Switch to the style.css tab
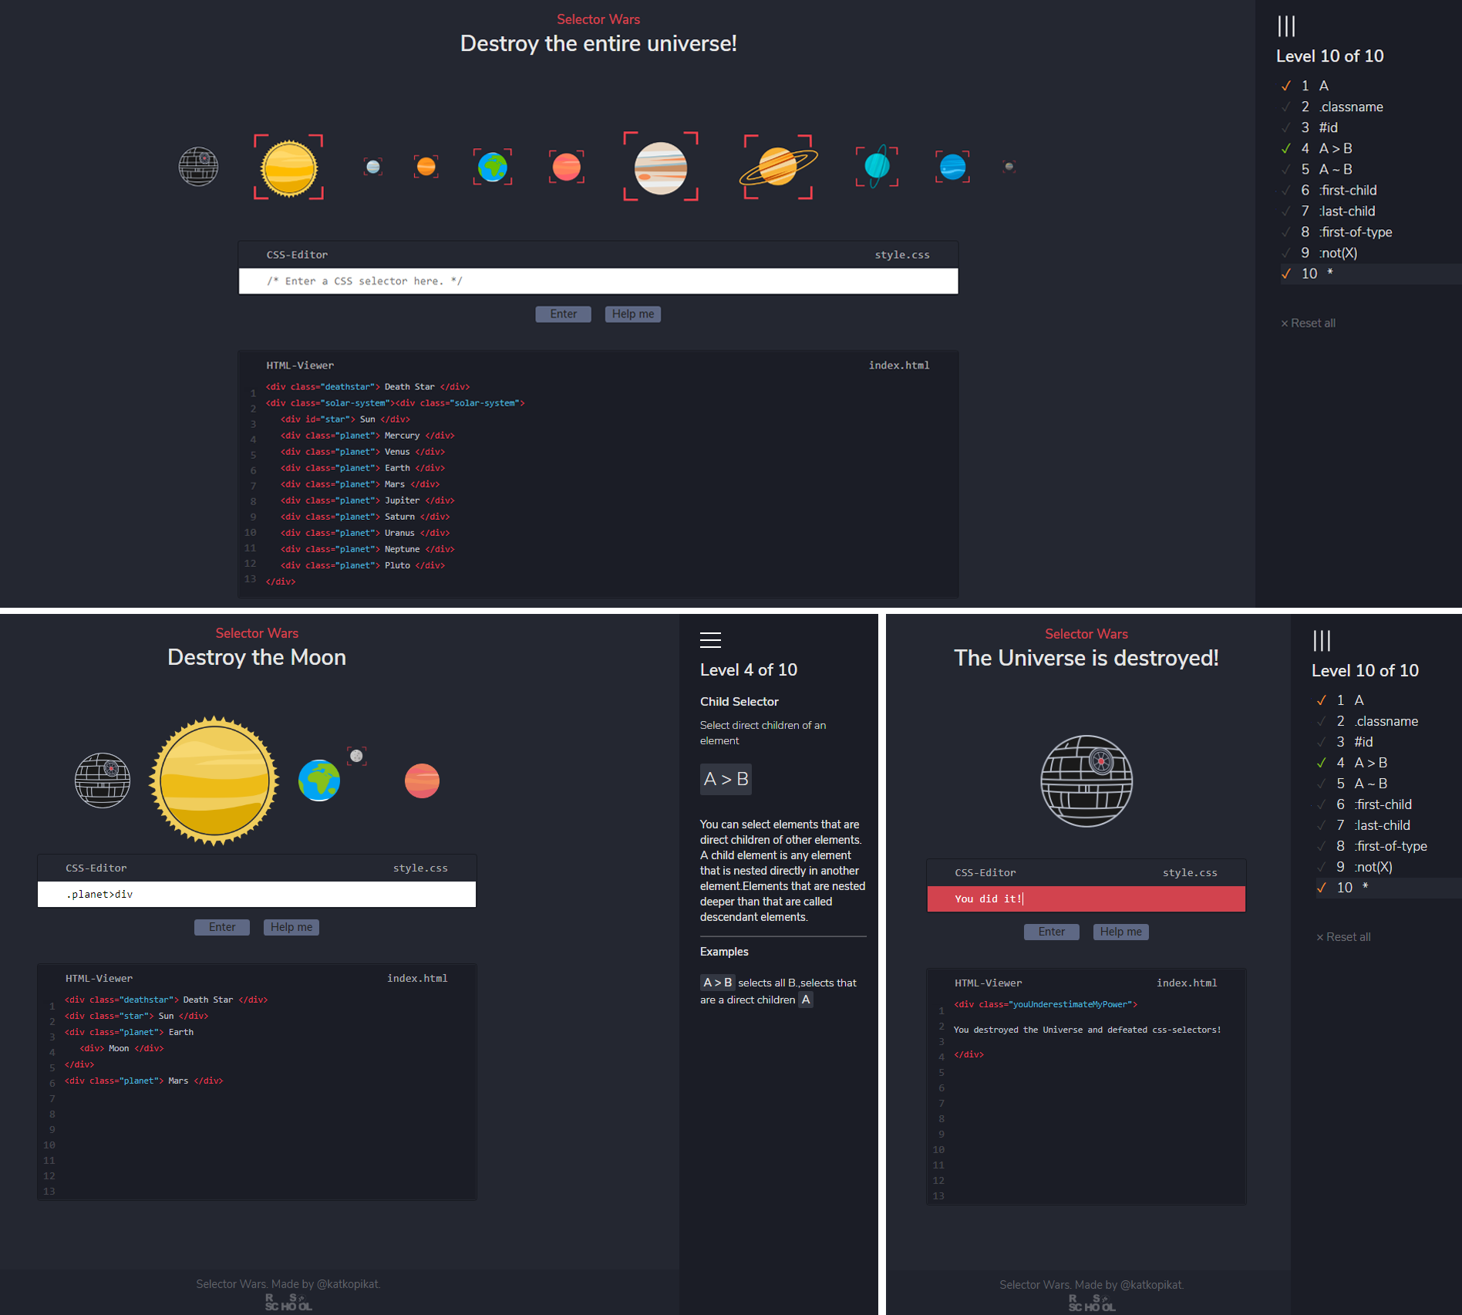Image resolution: width=1462 pixels, height=1315 pixels. tap(901, 255)
